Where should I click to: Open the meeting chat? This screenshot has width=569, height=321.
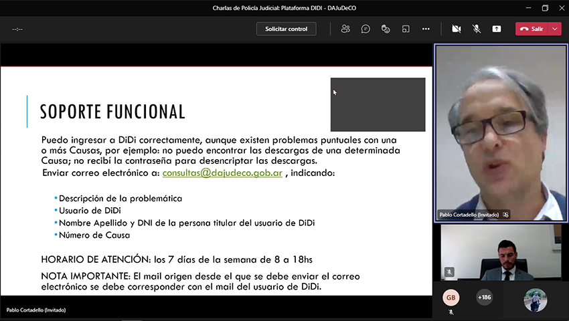[x=365, y=29]
